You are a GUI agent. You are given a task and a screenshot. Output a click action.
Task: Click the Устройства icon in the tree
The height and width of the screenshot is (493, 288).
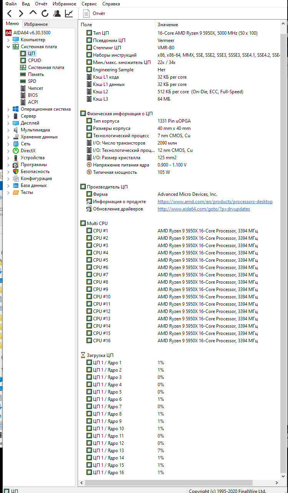[16, 158]
